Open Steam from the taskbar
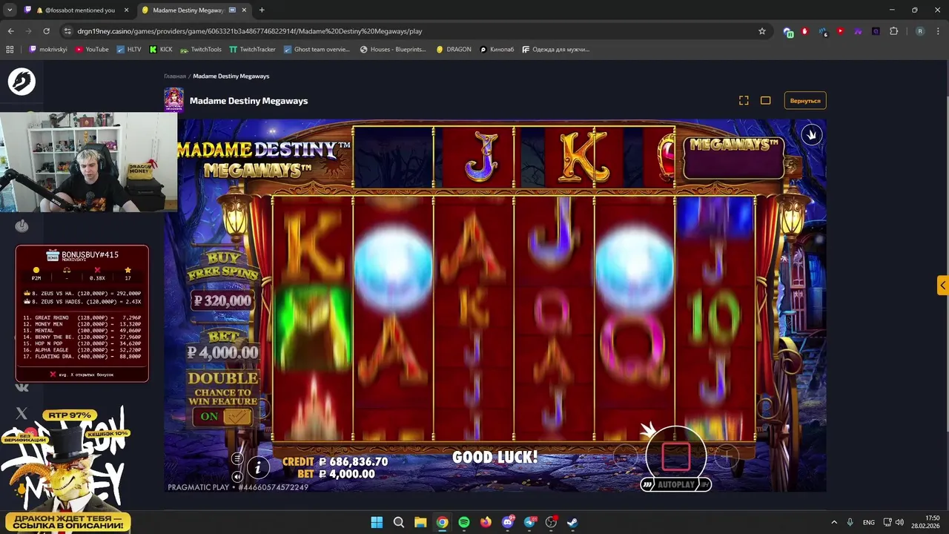The height and width of the screenshot is (534, 949). (x=573, y=522)
